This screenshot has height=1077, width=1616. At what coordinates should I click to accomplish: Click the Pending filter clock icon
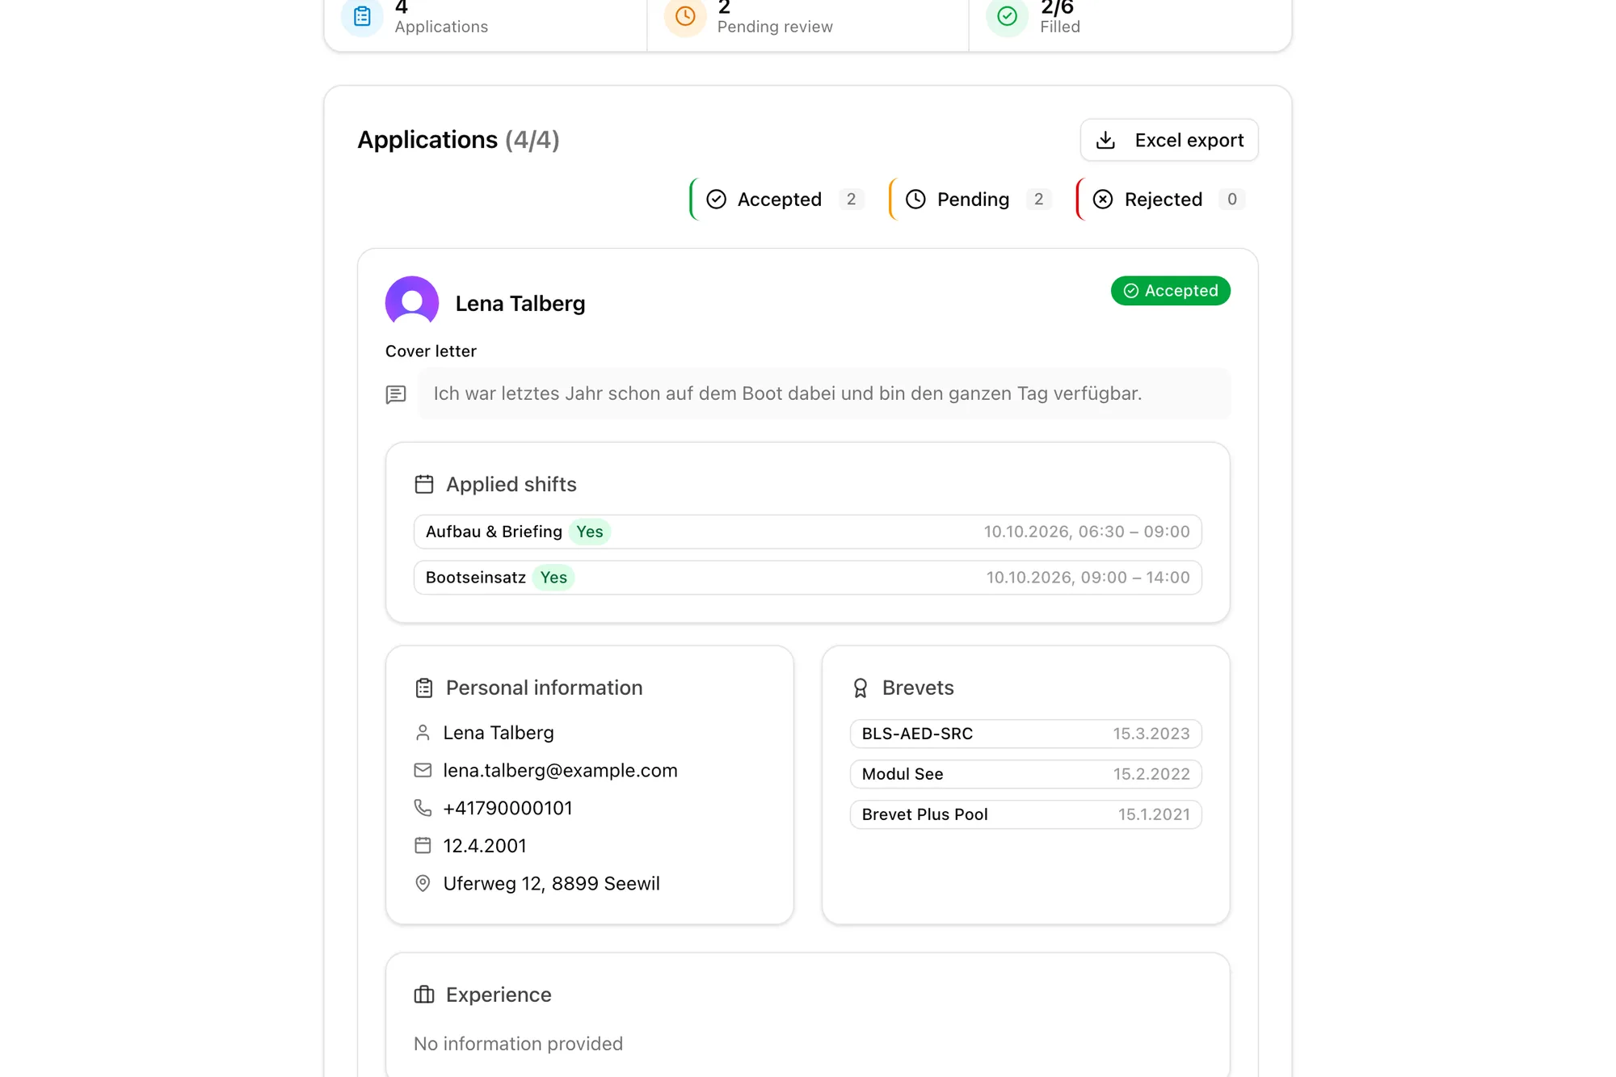(915, 200)
